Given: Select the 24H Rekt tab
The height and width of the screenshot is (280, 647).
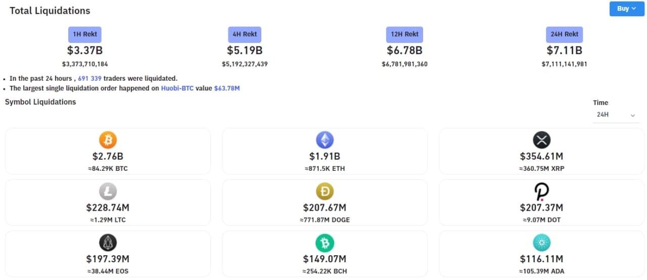Looking at the screenshot, I should pos(564,34).
